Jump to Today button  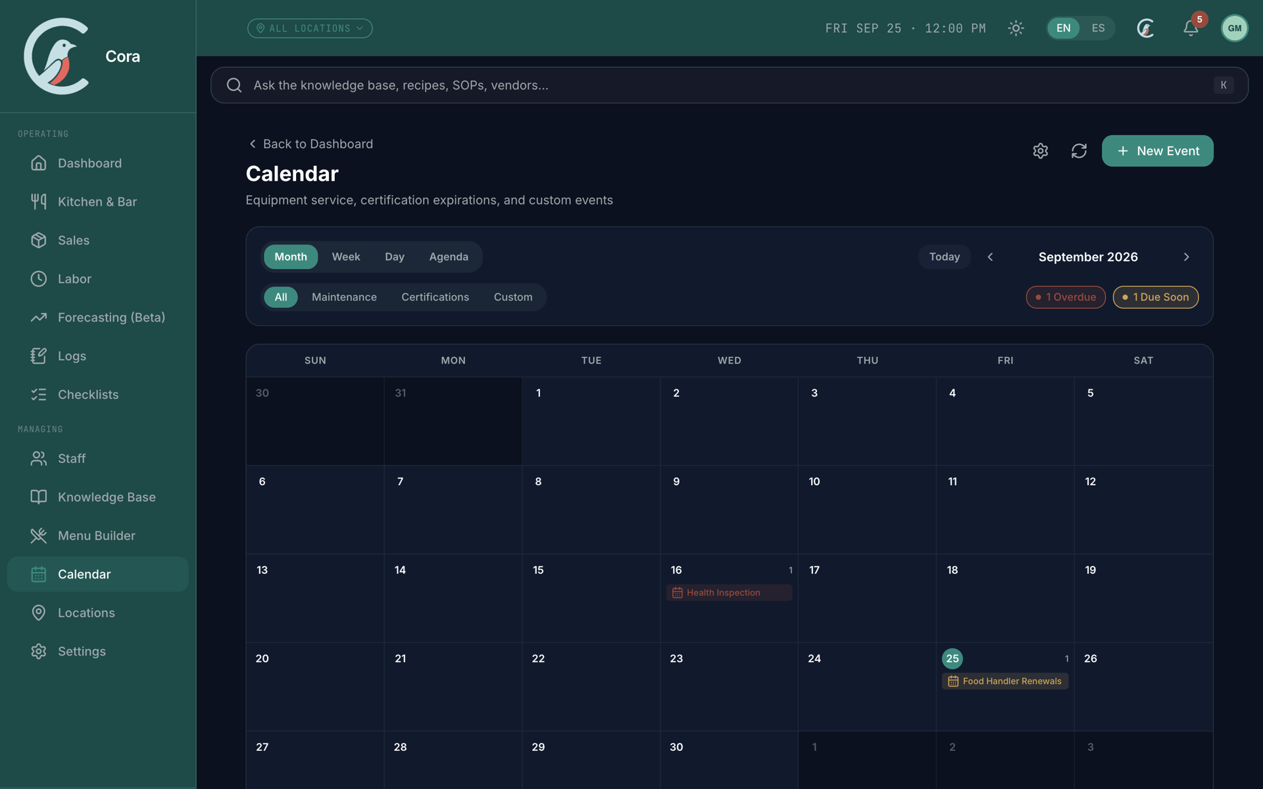coord(944,257)
